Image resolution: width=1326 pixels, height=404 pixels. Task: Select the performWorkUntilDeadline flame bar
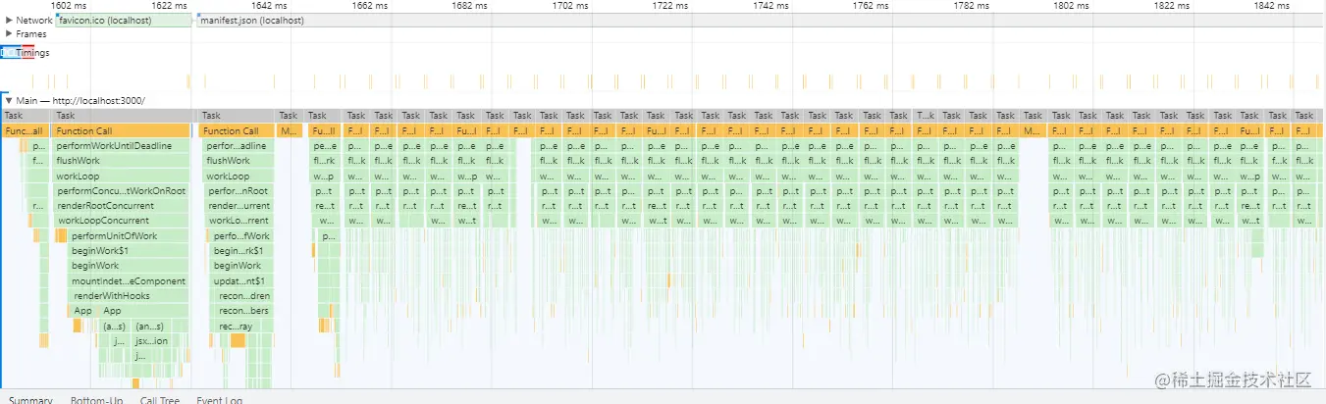122,146
